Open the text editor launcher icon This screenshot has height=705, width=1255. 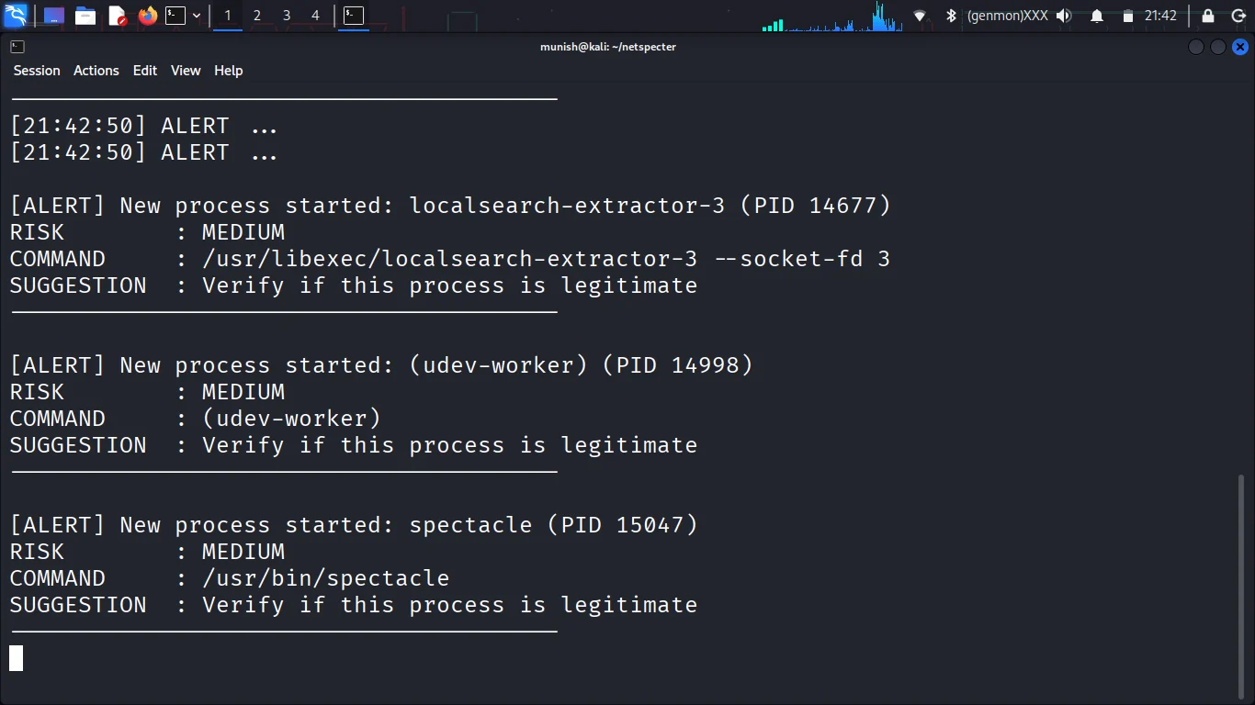point(118,16)
